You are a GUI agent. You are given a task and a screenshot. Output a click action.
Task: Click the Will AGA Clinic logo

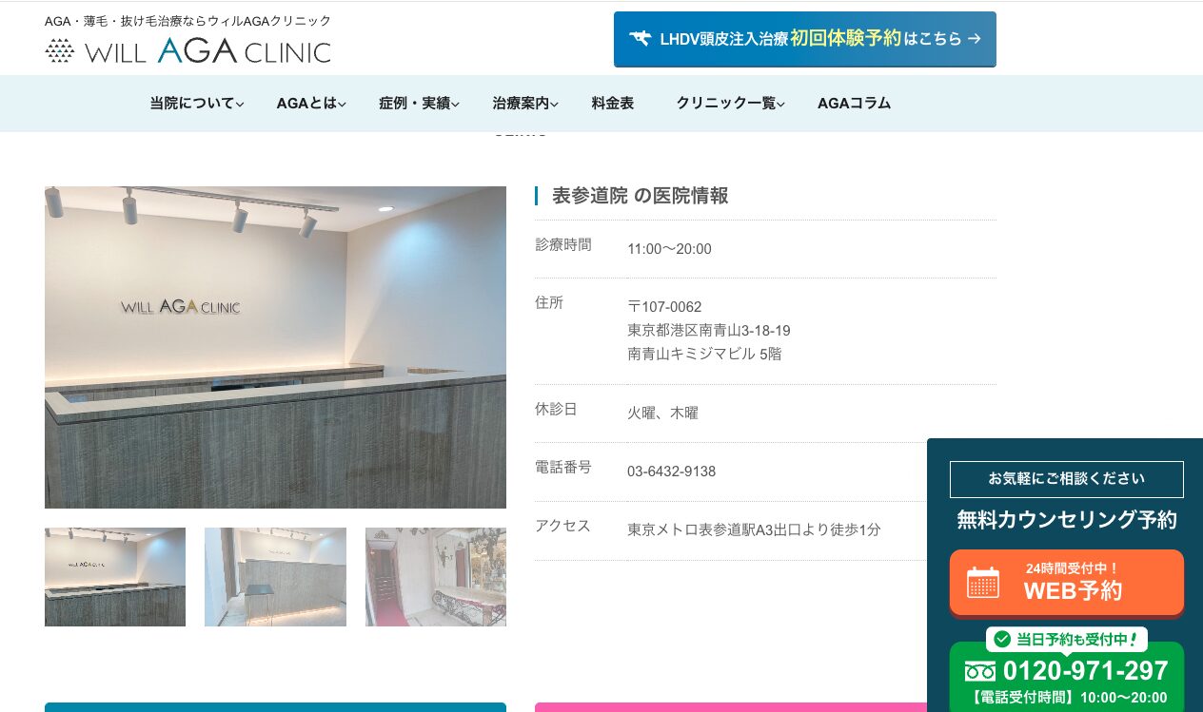187,50
